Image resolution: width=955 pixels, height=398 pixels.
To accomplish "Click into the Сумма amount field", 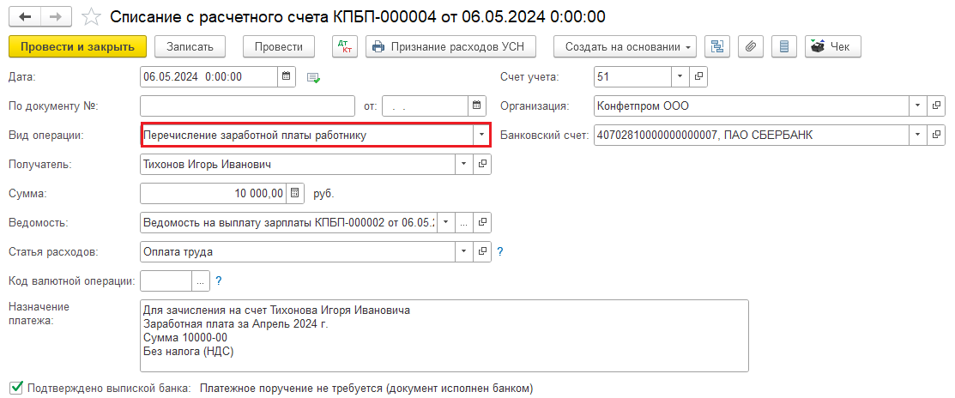I will tap(213, 194).
